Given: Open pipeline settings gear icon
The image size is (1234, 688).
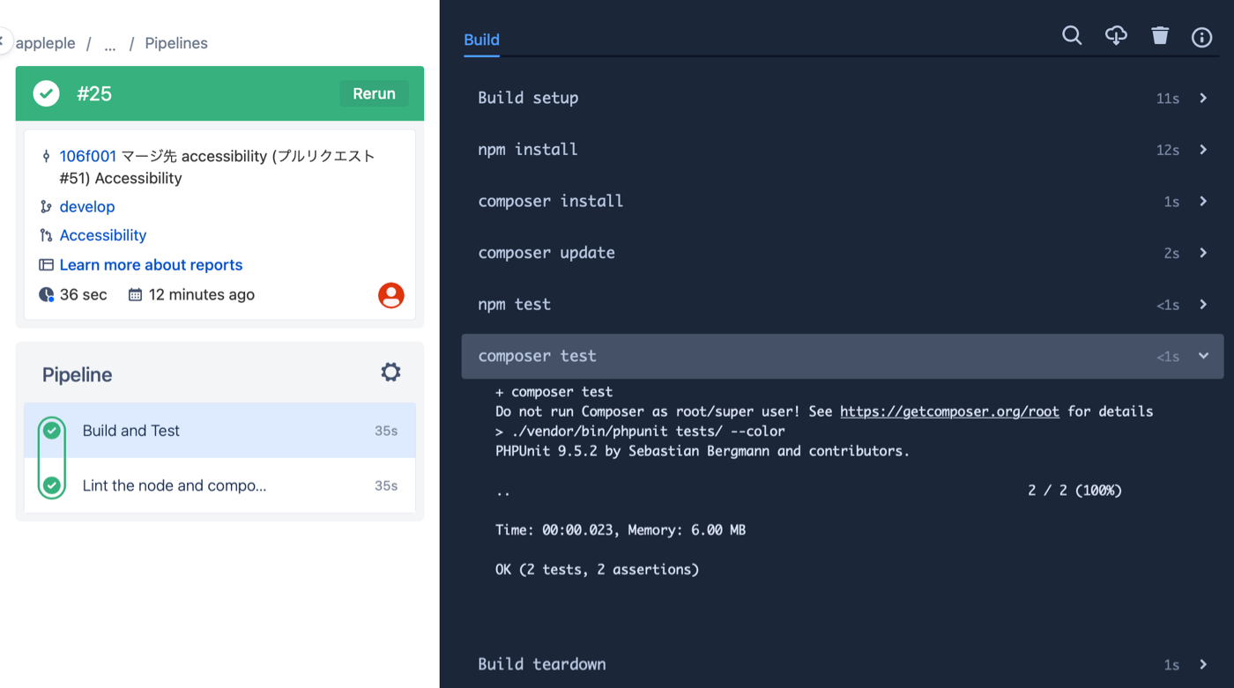Looking at the screenshot, I should tap(390, 372).
